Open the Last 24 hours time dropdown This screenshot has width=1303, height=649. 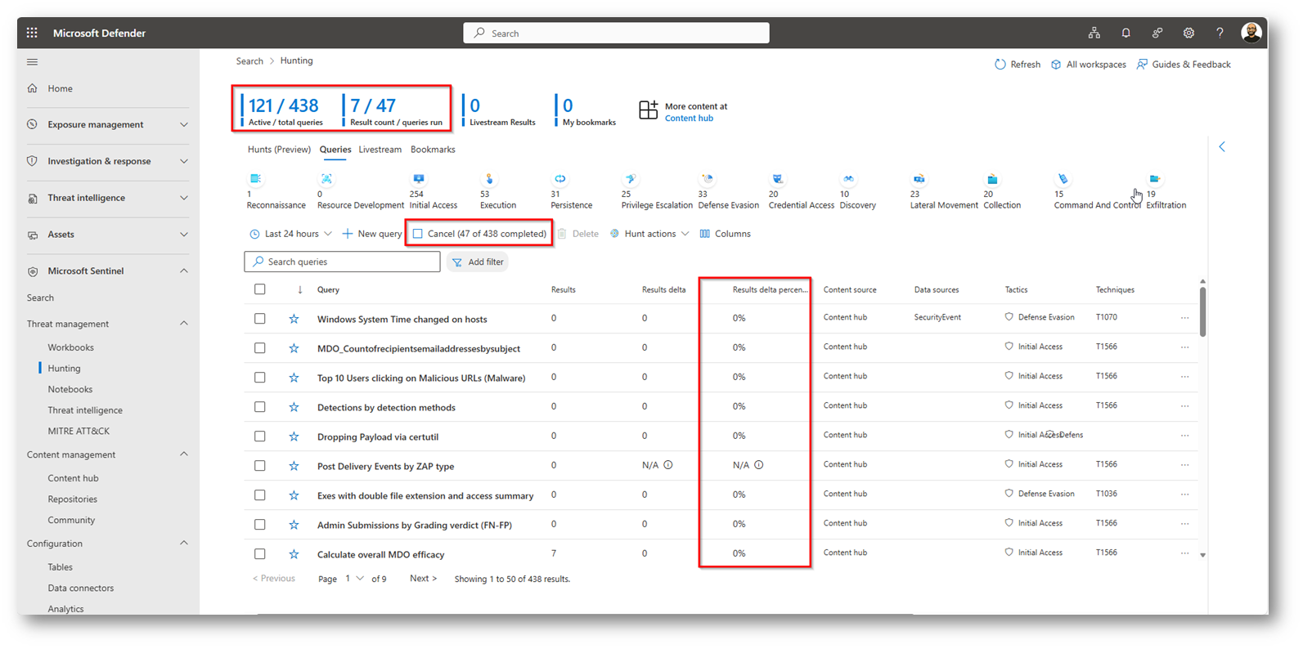(290, 234)
